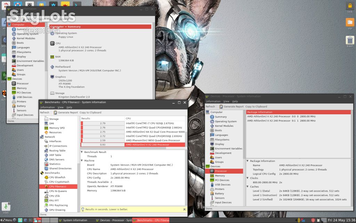Open Memory SPD in Benchmarks window tree

pyautogui.click(x=57, y=128)
